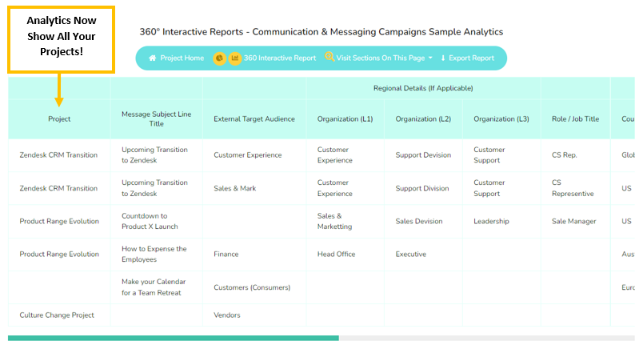
Task: Click the report title heading text
Action: 321,32
